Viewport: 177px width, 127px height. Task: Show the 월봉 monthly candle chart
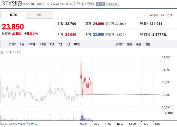coord(148,44)
